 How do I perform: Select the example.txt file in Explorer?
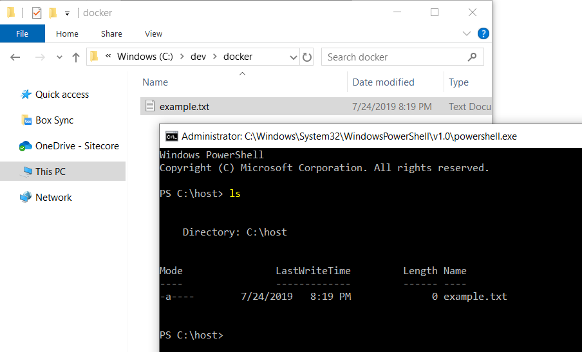tap(316, 106)
